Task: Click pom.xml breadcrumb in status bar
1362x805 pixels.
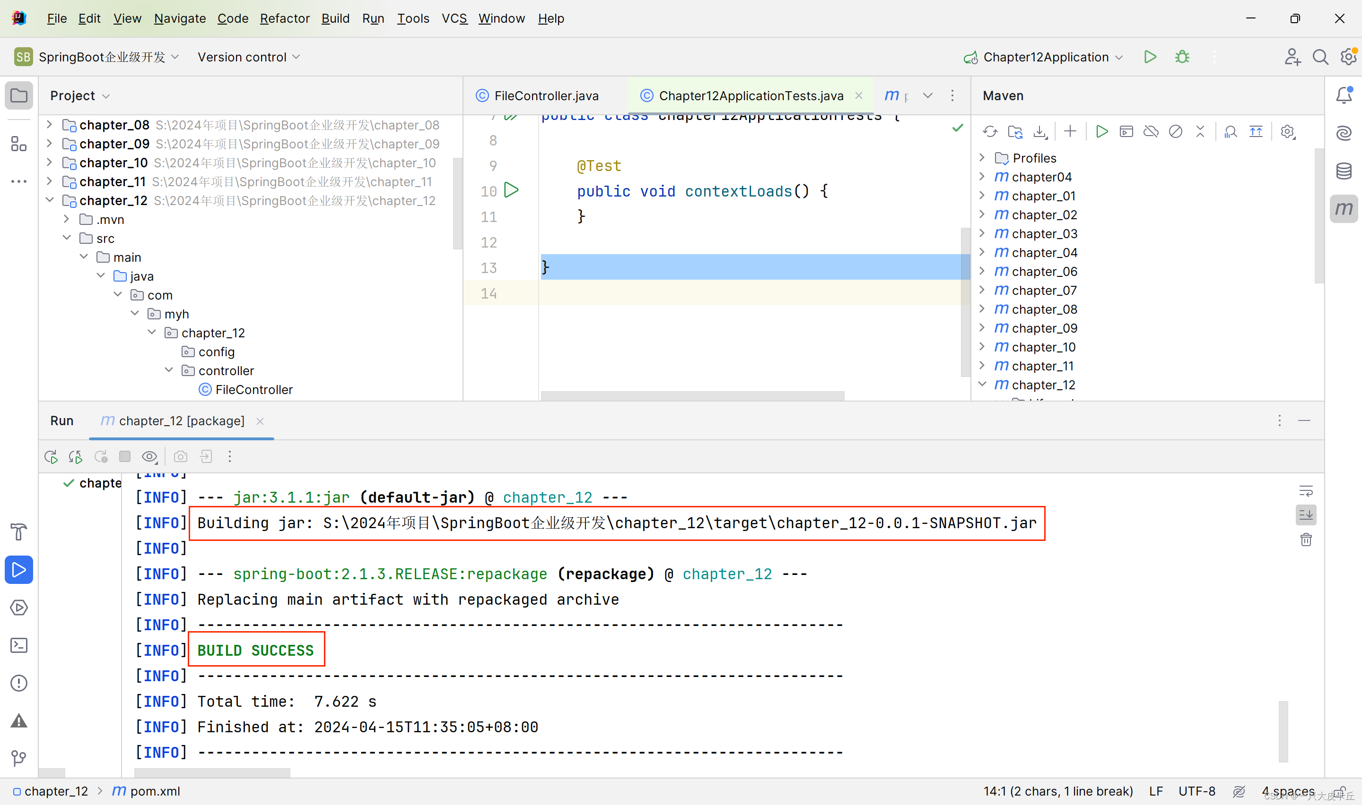Action: point(155,791)
